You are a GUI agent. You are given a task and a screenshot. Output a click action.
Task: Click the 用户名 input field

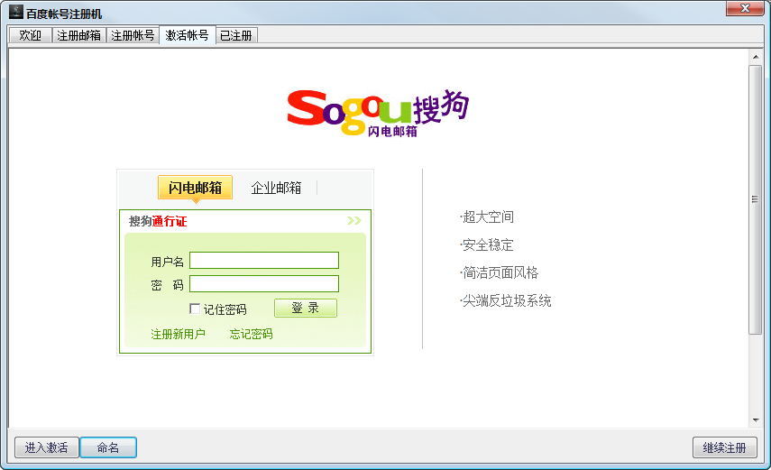pyautogui.click(x=264, y=261)
